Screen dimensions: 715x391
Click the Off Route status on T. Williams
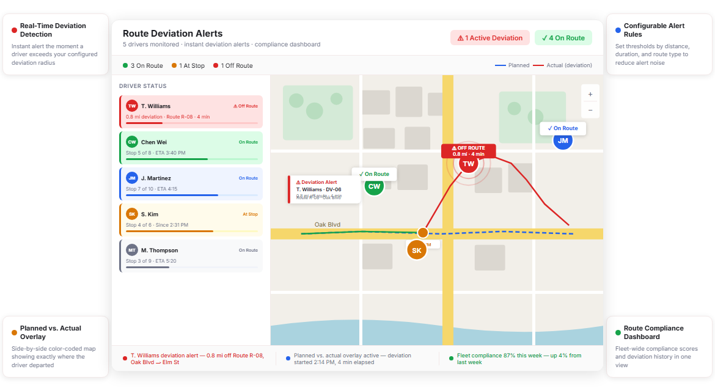(x=245, y=106)
